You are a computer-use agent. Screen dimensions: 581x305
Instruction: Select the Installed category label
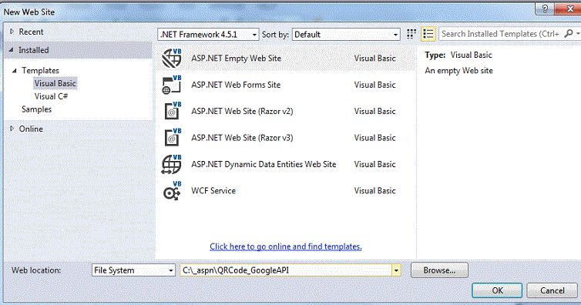click(34, 50)
